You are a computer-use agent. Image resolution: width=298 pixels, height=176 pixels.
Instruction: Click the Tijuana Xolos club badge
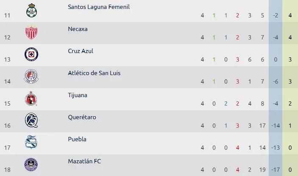[31, 98]
